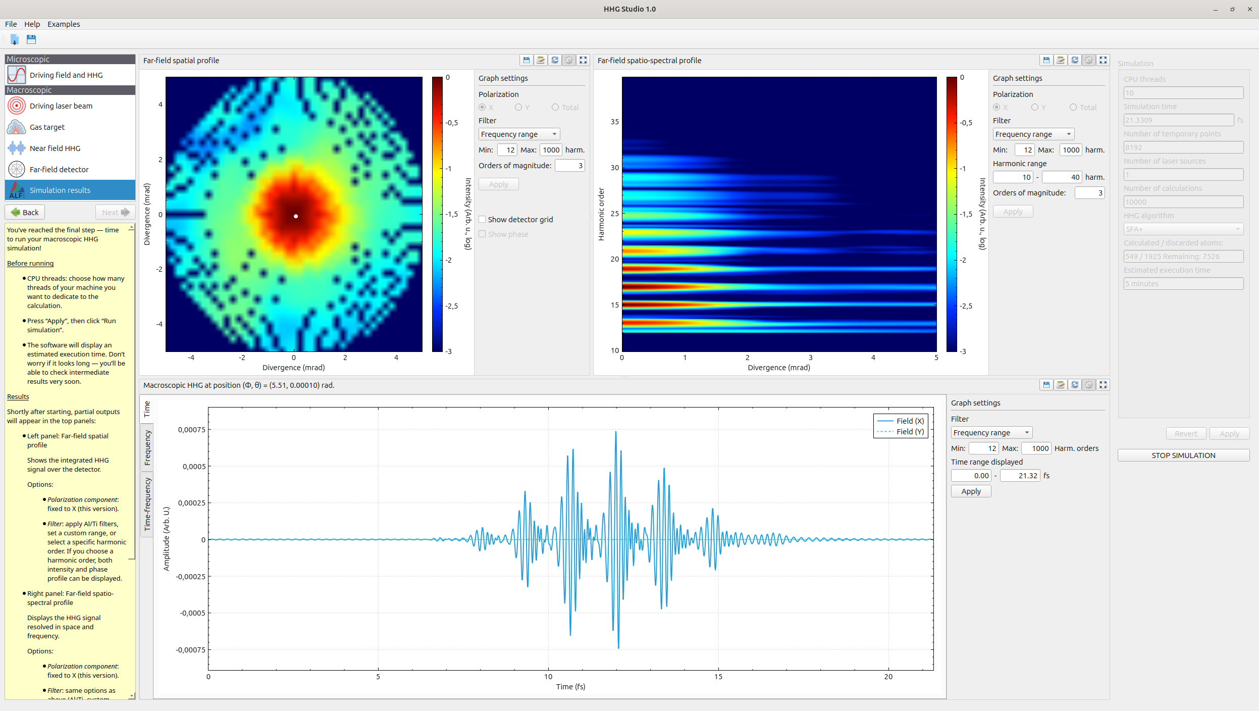This screenshot has height=711, width=1259.
Task: Select Total polarization in spatial profile settings
Action: click(x=555, y=108)
